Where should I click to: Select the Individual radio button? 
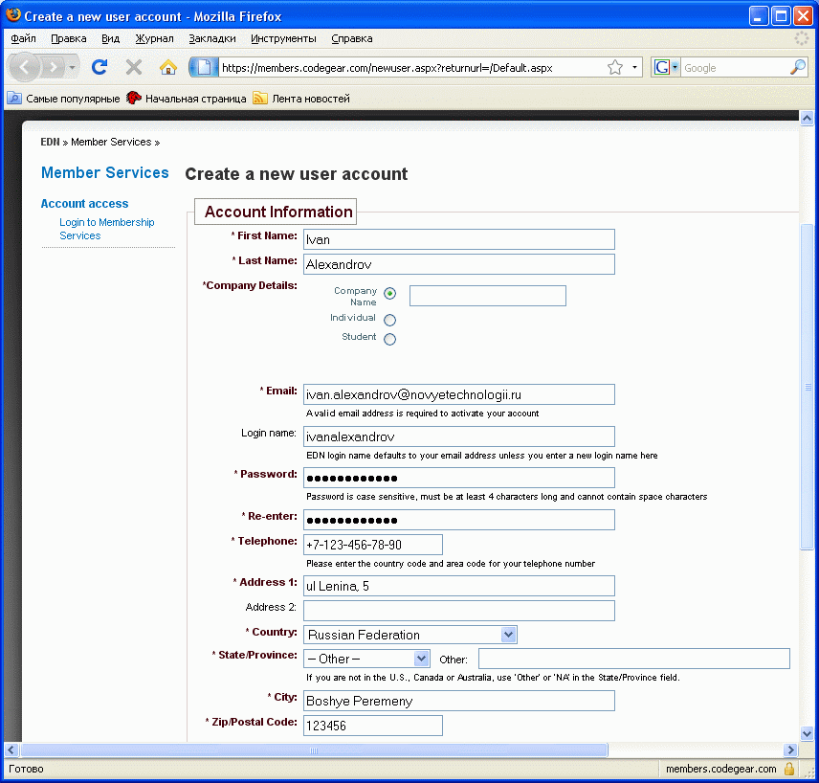coord(389,320)
